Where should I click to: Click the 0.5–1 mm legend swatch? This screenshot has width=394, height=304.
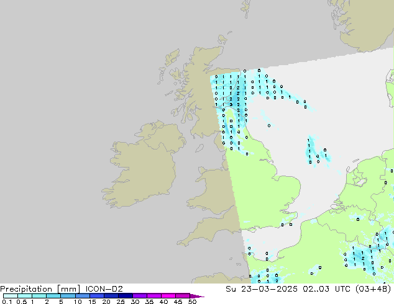coord(25,296)
